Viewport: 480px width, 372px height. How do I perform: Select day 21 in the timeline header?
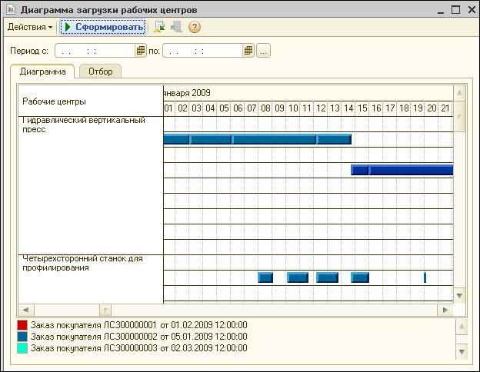(445, 108)
